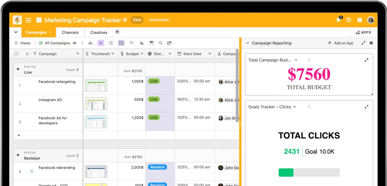The height and width of the screenshot is (186, 387).
Task: Open the customize sliders icon
Action: coord(111,43)
